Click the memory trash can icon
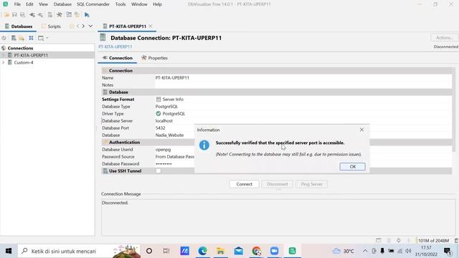This screenshot has width=459, height=258. [x=456, y=241]
